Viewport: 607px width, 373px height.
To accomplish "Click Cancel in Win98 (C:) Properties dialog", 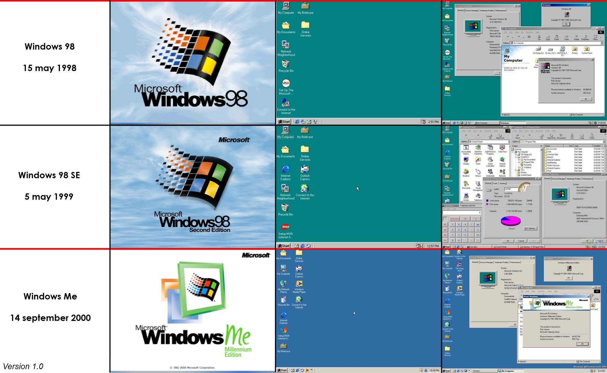I will click(521, 241).
